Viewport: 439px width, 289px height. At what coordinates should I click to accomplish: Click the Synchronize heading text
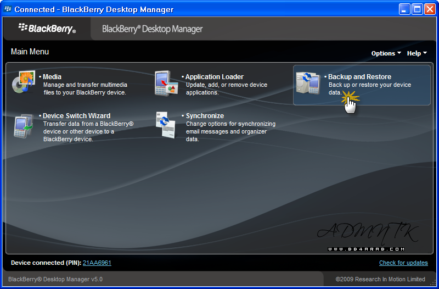coord(205,116)
